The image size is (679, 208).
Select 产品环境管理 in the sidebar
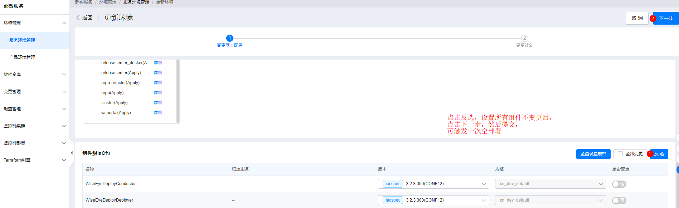[22, 57]
